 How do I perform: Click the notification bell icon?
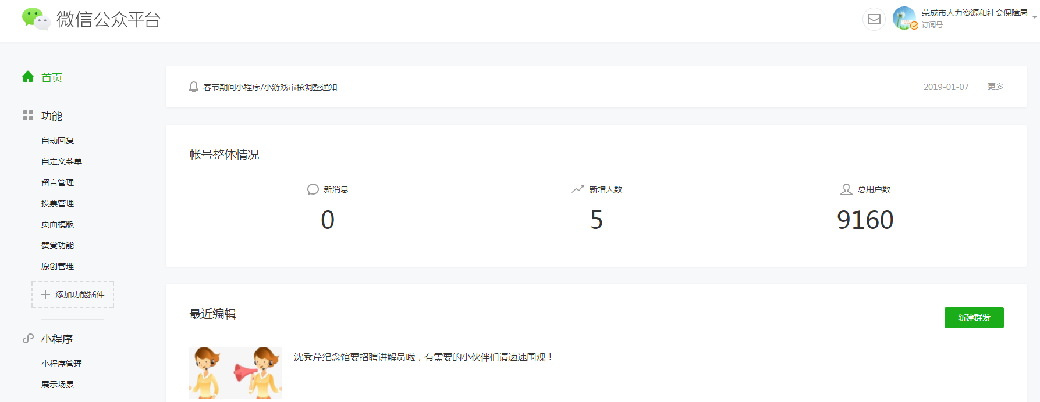click(194, 87)
